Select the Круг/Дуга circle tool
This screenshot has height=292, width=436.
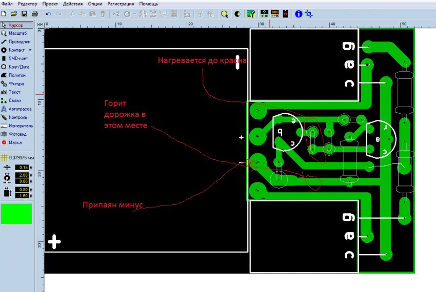click(16, 67)
